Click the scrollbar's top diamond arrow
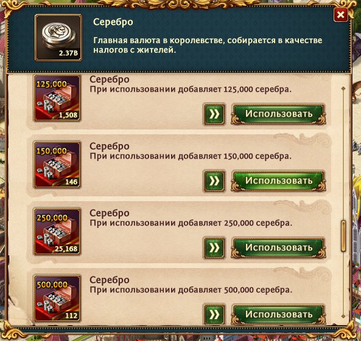361x341 pixels. [x=343, y=88]
